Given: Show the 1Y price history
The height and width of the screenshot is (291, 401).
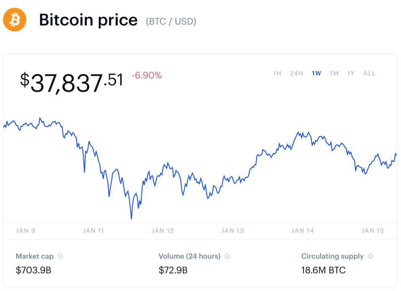Looking at the screenshot, I should coord(351,74).
